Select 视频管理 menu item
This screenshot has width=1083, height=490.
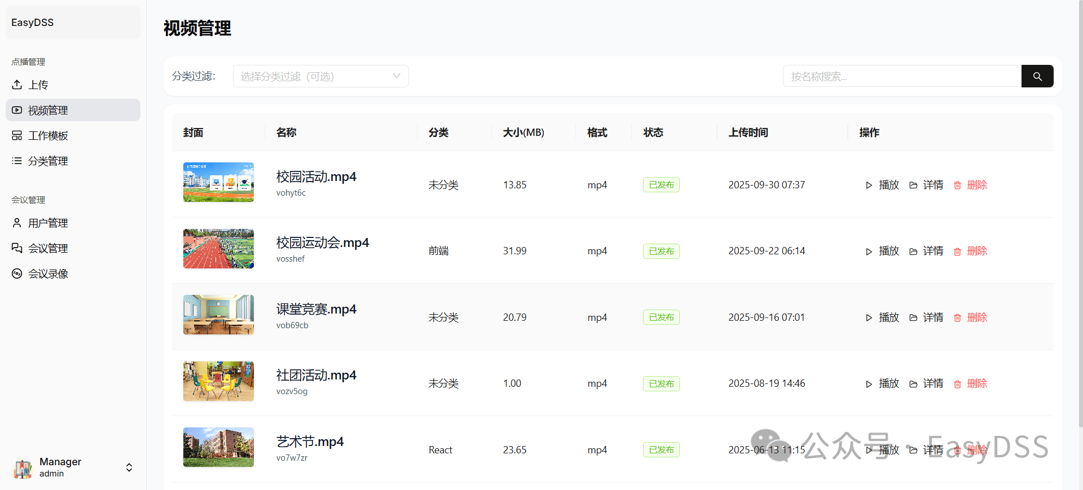click(48, 111)
